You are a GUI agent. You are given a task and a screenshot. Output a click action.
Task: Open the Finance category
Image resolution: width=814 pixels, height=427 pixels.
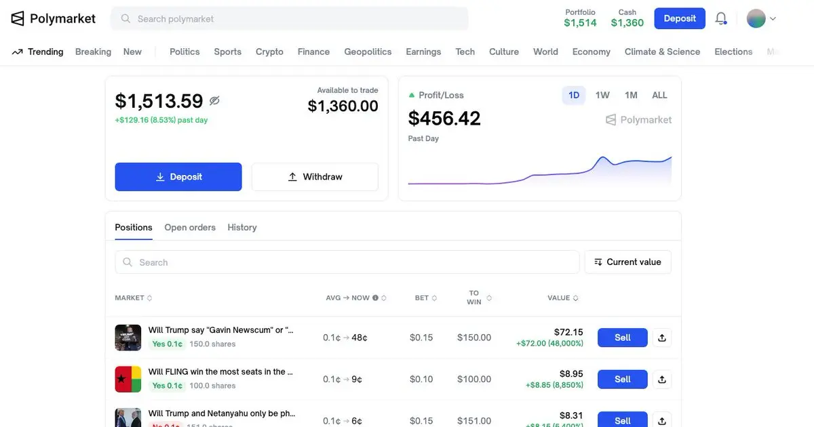click(x=313, y=52)
